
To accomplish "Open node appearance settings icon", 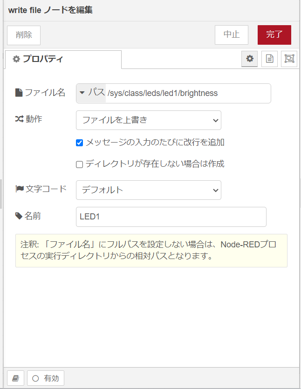I will pyautogui.click(x=289, y=59).
